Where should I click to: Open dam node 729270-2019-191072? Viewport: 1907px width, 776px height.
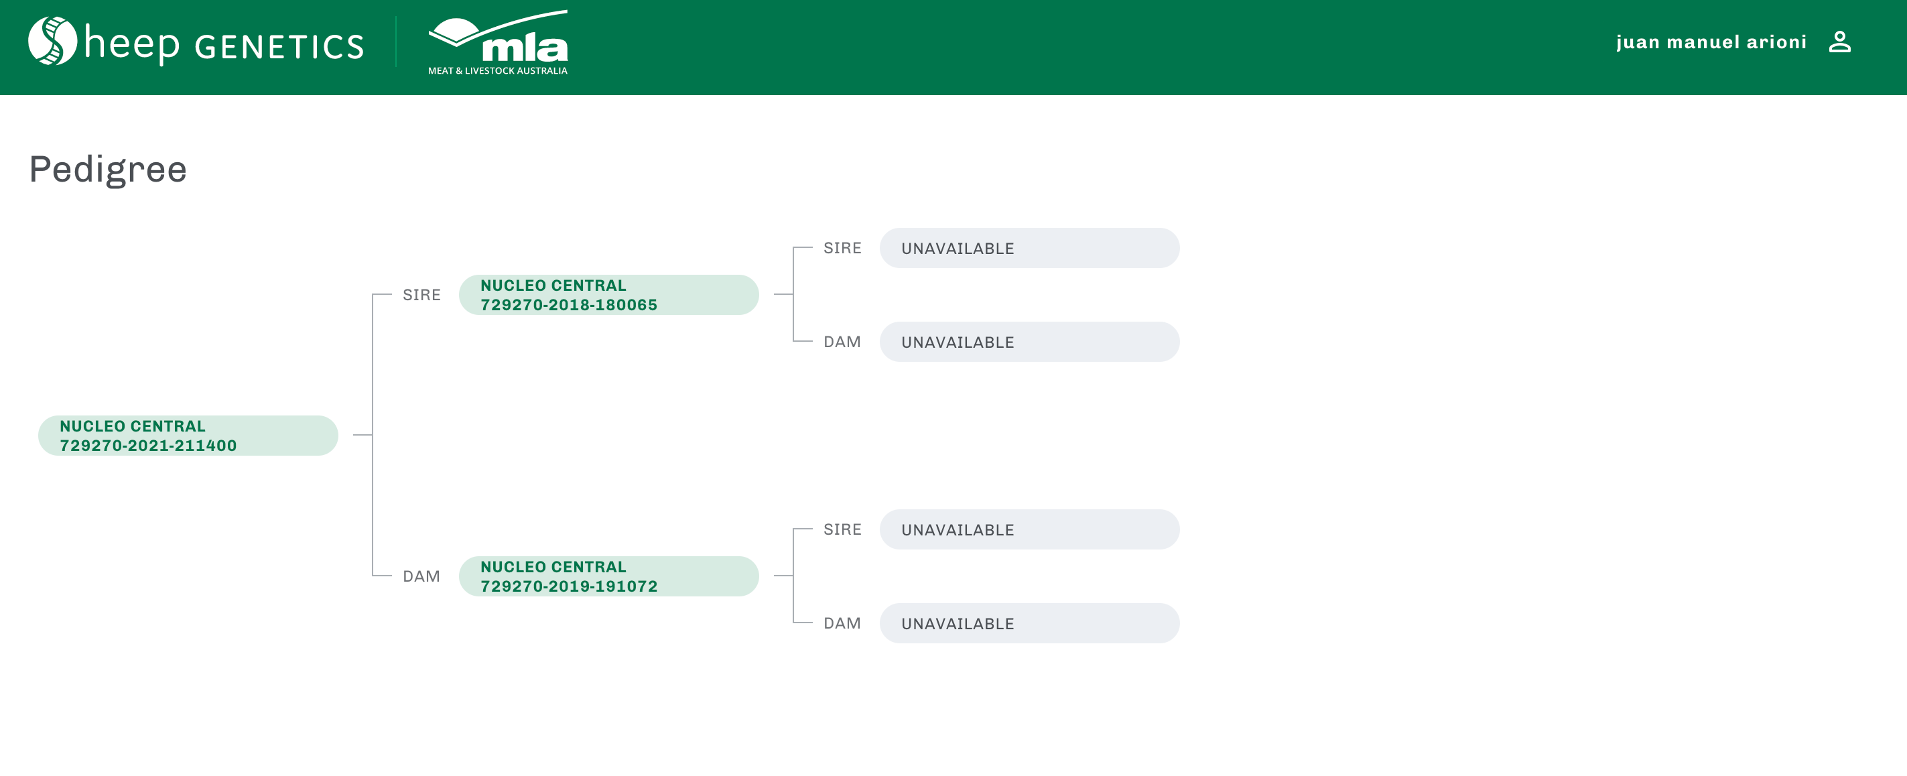(x=608, y=576)
